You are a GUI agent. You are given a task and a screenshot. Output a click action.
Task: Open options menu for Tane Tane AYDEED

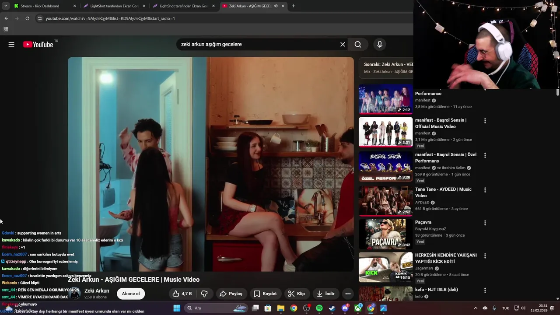pyautogui.click(x=485, y=190)
